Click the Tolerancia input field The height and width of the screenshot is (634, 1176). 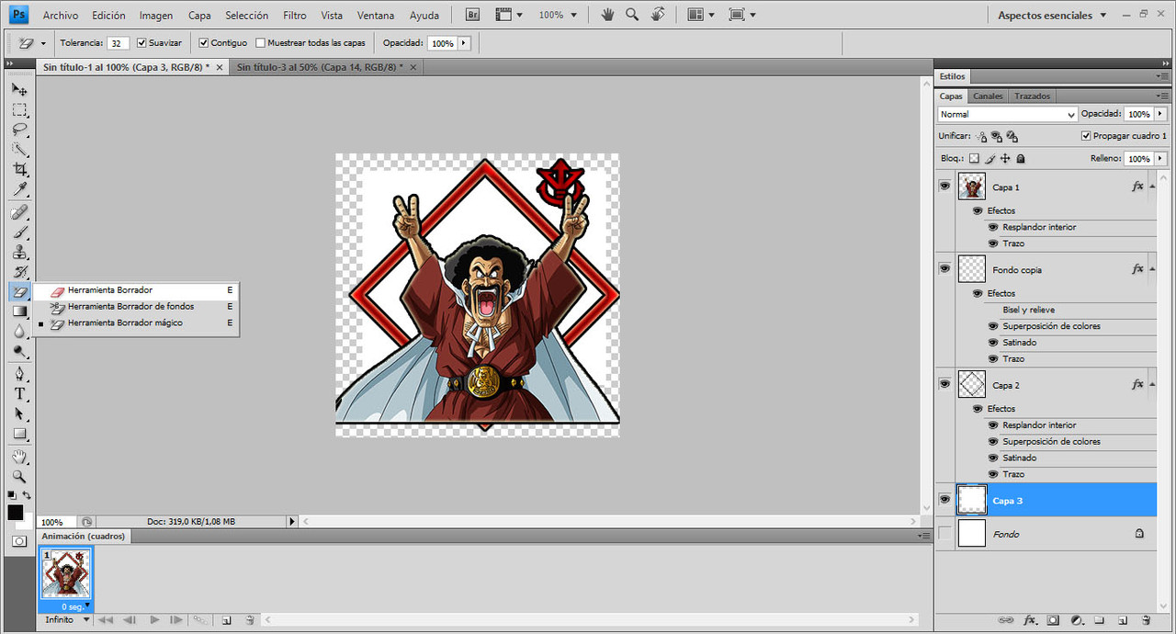point(118,43)
